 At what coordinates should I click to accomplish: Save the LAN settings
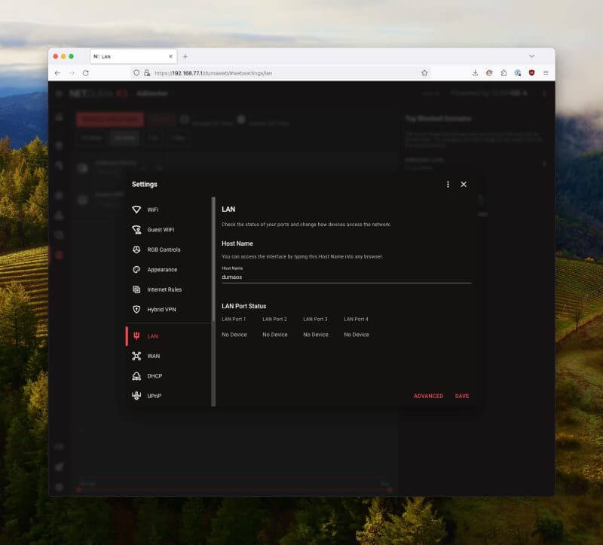pos(462,397)
